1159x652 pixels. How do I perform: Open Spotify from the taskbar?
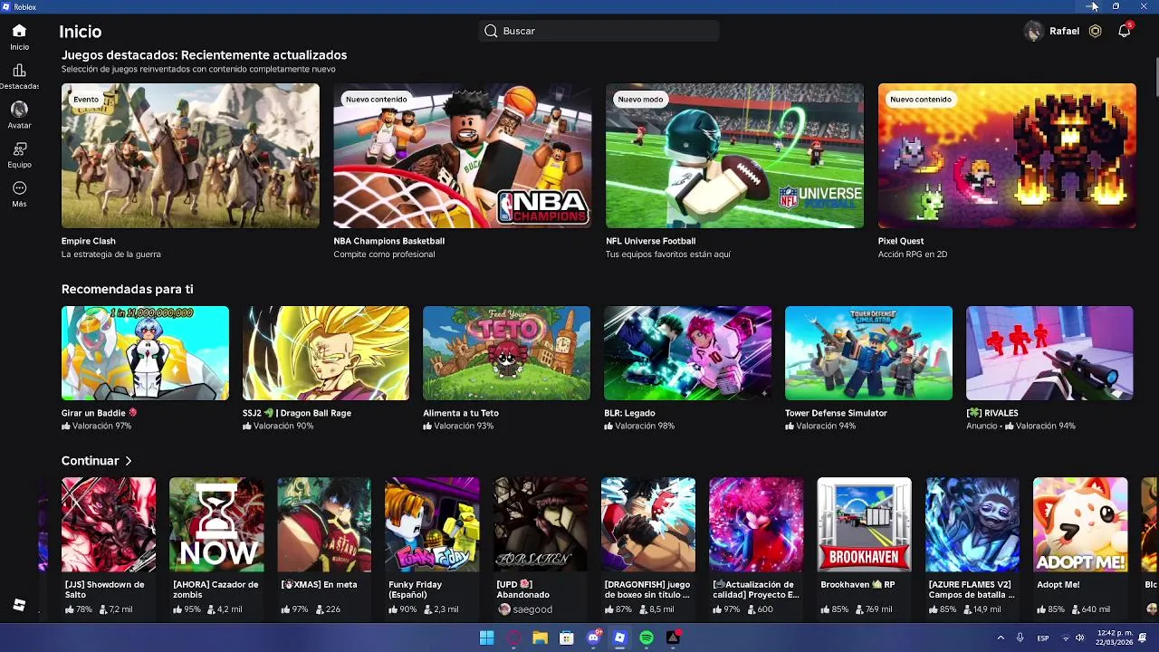click(x=647, y=638)
